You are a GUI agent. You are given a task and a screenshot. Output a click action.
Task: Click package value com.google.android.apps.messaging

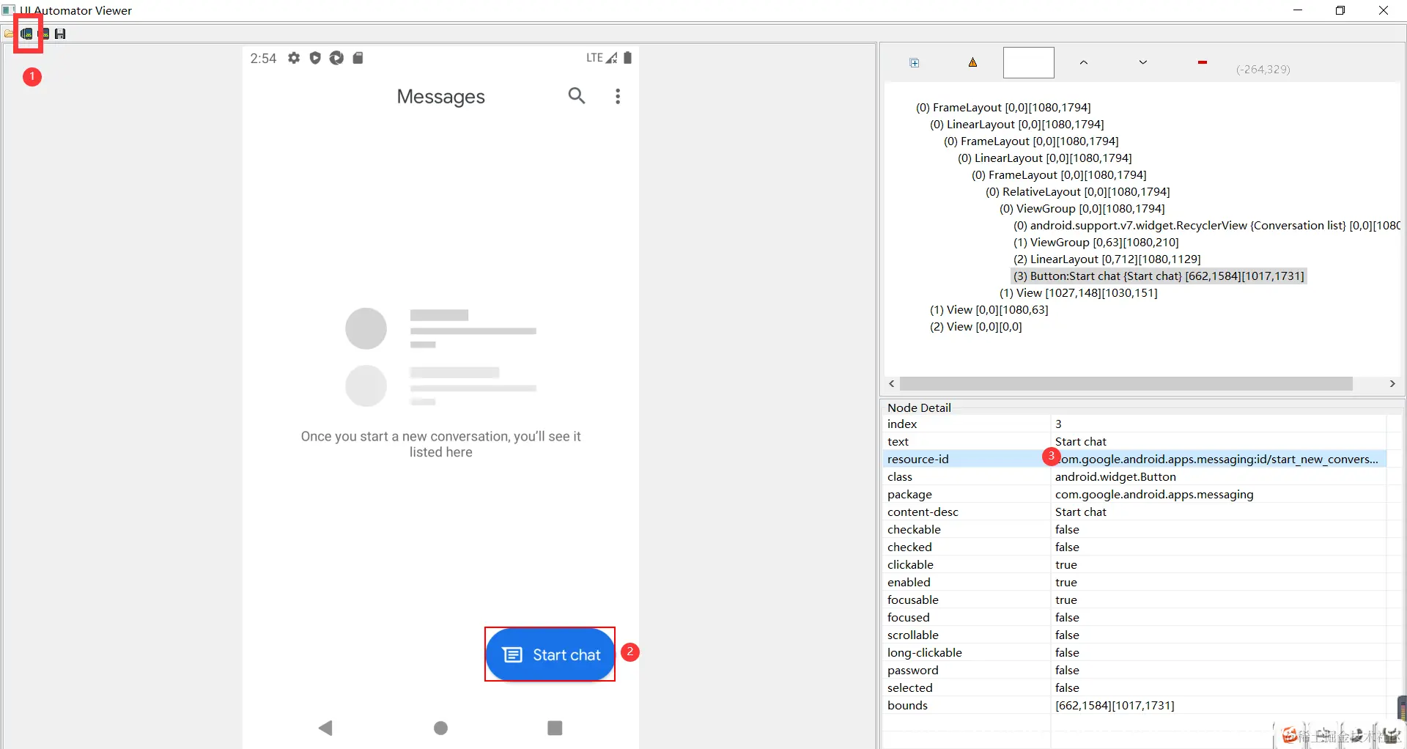1154,495
